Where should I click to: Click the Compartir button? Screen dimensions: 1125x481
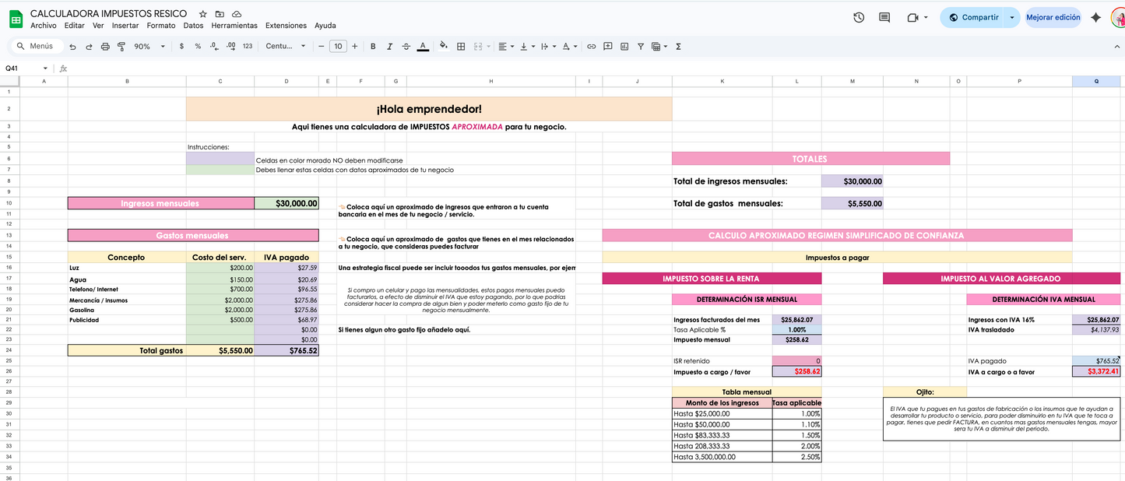(979, 16)
